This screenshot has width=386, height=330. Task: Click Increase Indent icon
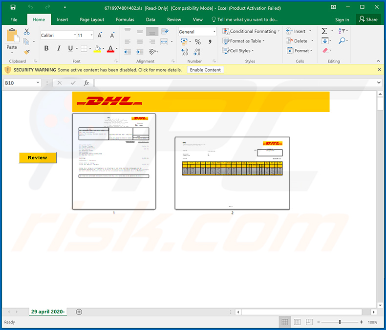[140, 52]
